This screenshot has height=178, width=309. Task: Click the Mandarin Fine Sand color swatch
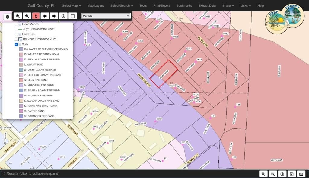(x=21, y=85)
